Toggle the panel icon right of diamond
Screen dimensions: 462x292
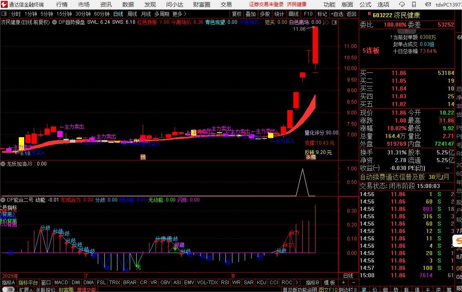click(334, 22)
